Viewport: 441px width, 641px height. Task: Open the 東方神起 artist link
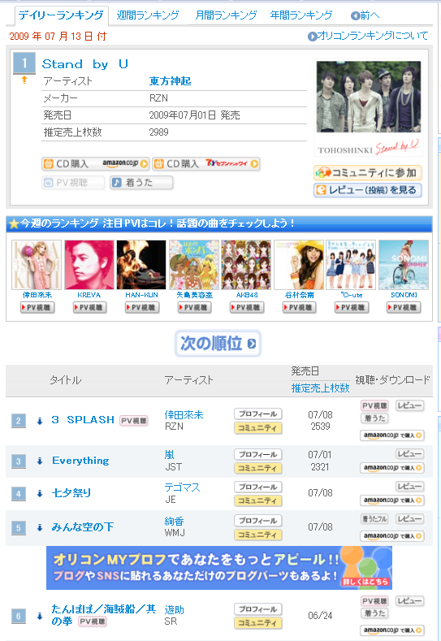[x=170, y=81]
